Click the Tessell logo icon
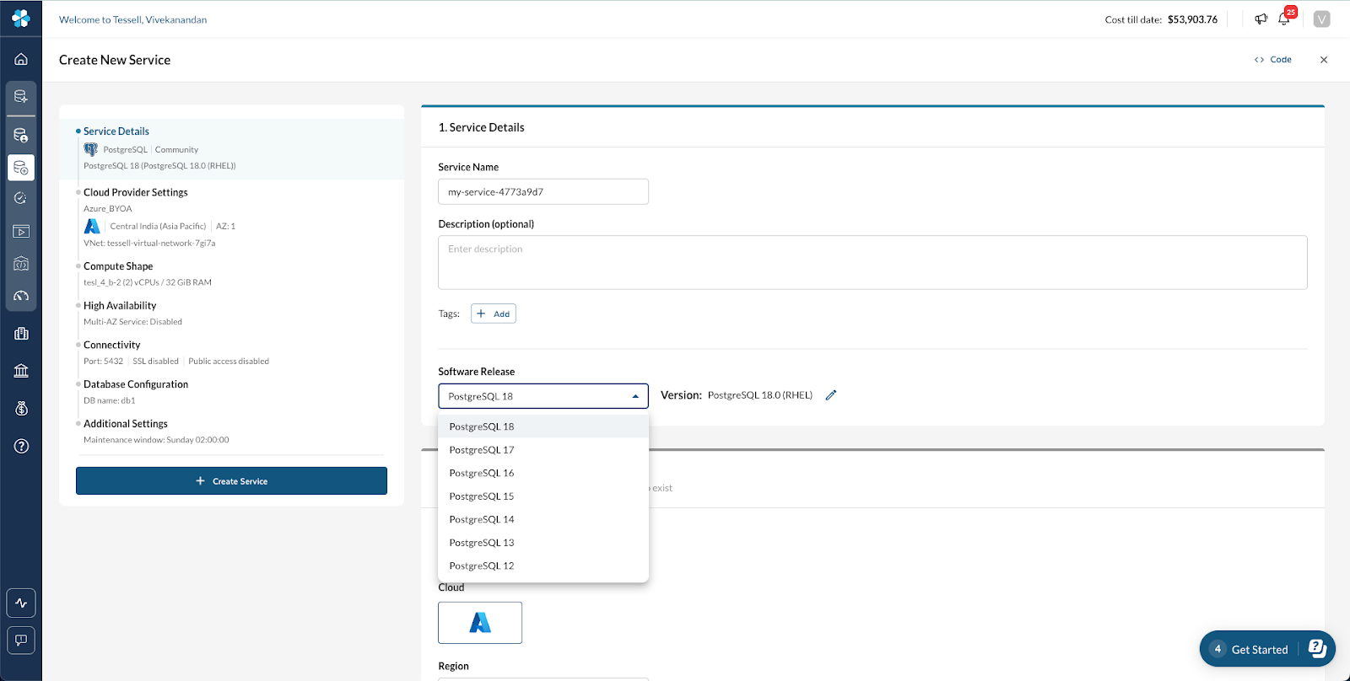 tap(21, 19)
